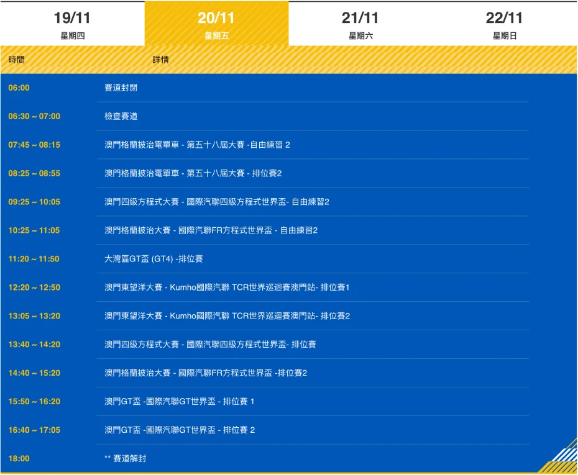Click TCR世界巡迴賽澳門站 排位賽2 event

(227, 316)
